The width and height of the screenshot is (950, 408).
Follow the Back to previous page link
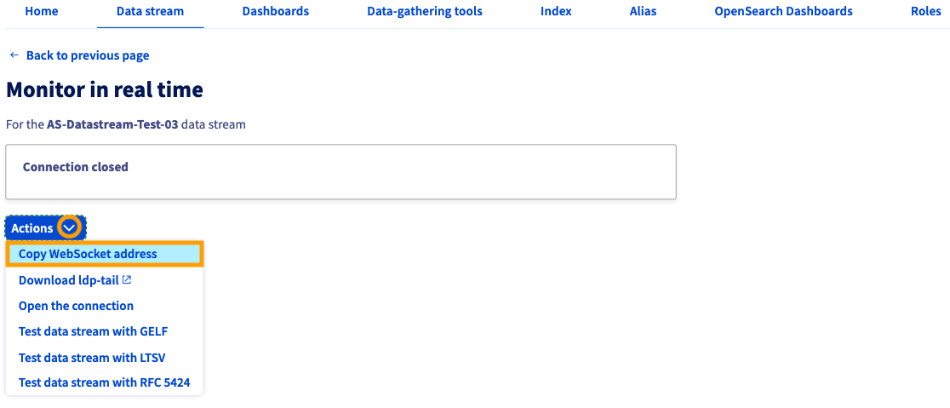point(87,55)
